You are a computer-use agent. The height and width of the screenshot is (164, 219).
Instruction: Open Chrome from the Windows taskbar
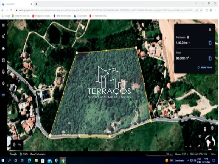point(63,161)
